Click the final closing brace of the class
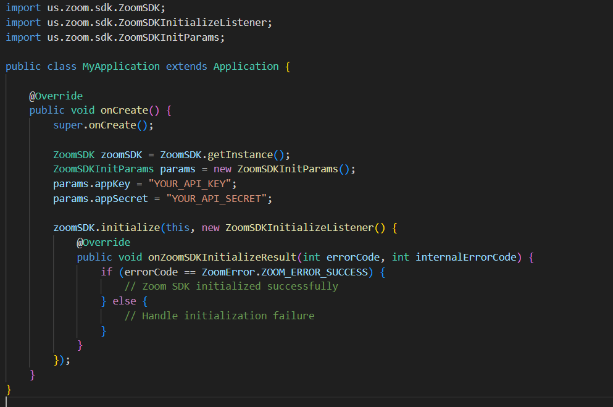613x407 pixels. 9,390
